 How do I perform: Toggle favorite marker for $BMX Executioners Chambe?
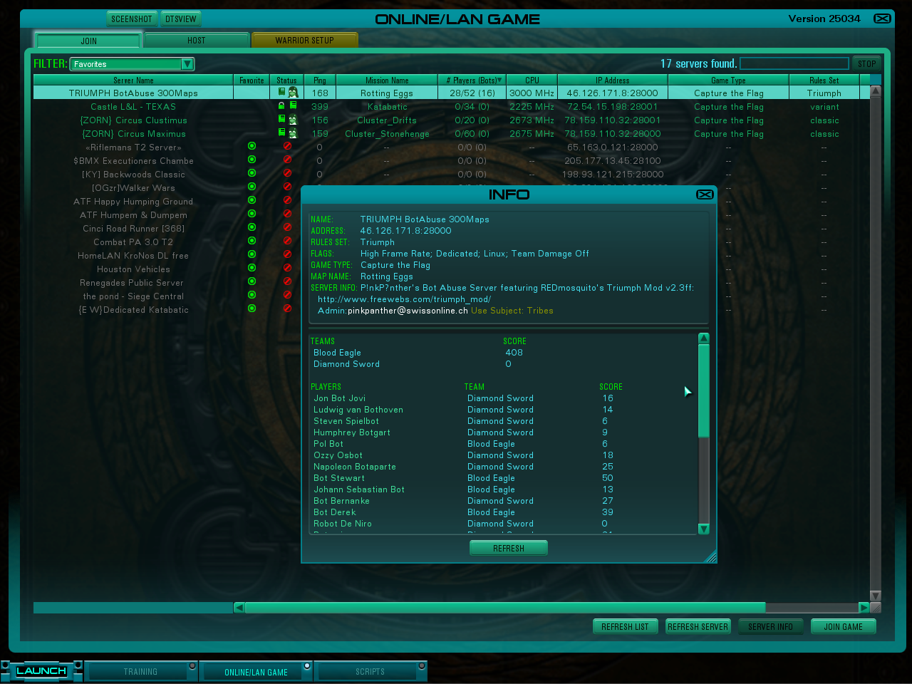coord(252,160)
